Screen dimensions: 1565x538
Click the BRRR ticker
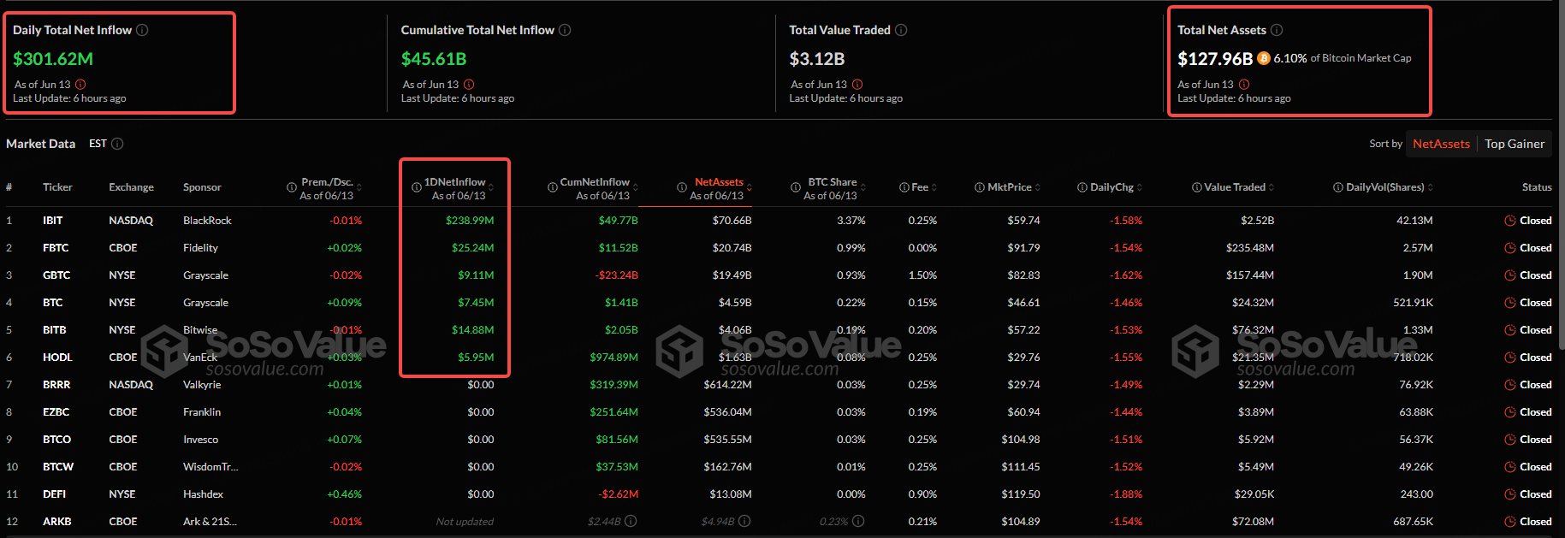56,385
